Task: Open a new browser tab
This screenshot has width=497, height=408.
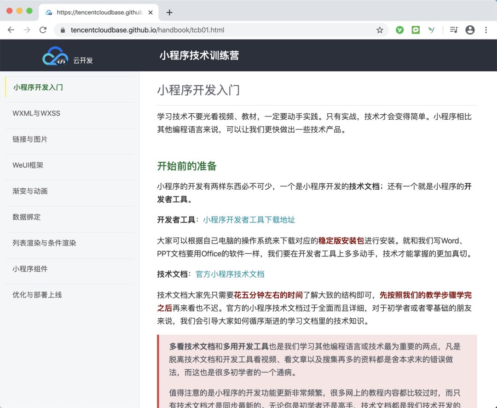Action: click(x=169, y=12)
